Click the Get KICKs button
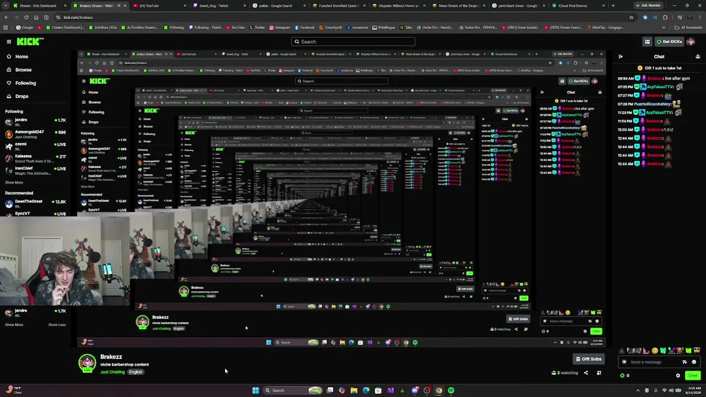 coord(669,41)
